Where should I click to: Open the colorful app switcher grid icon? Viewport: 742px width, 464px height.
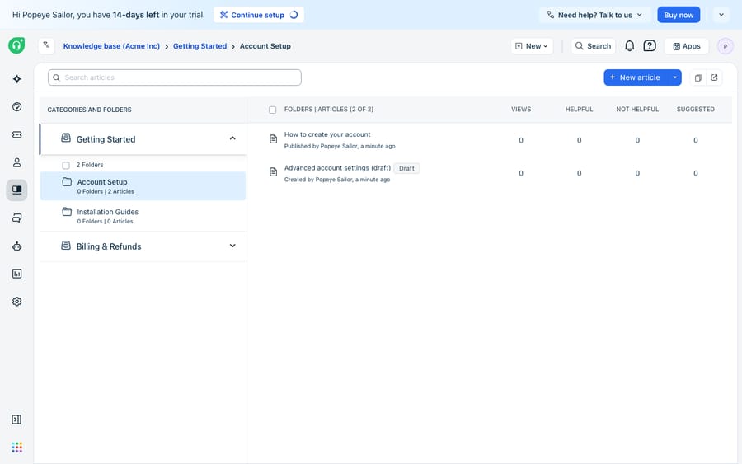coord(17,448)
